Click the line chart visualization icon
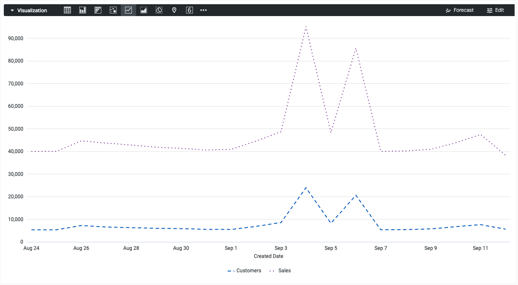The width and height of the screenshot is (518, 285). (128, 10)
